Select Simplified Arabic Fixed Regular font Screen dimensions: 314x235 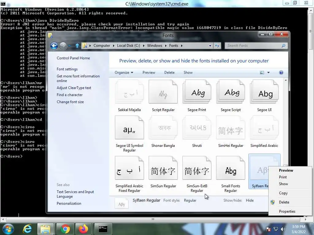[129, 174]
